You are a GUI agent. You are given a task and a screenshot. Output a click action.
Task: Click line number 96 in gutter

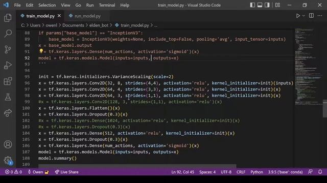tap(27, 83)
